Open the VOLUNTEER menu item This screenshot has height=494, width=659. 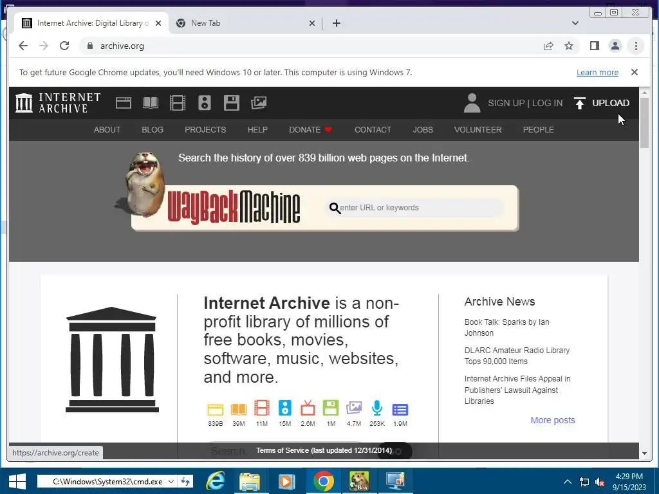coord(478,130)
